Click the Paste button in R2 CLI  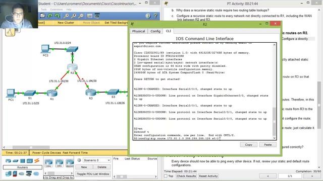click(268, 145)
